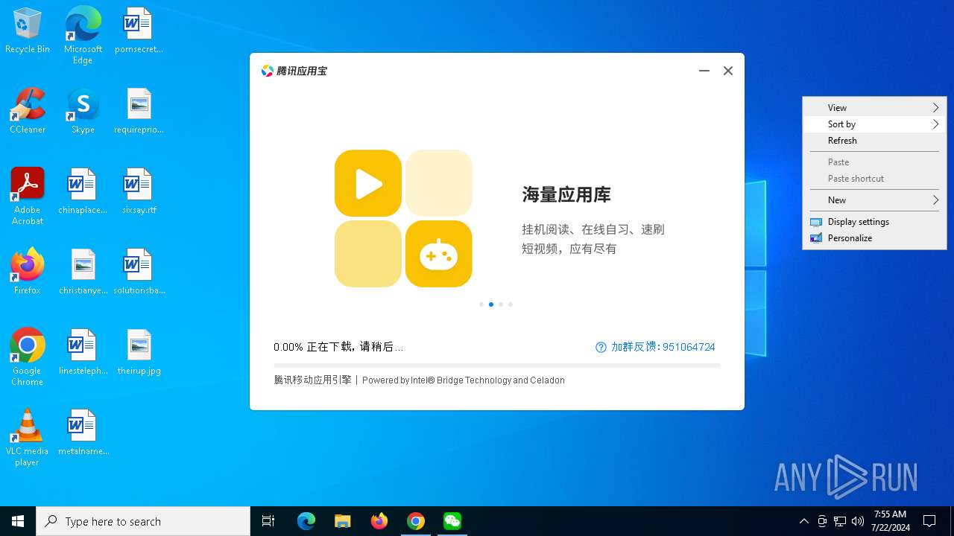Select the solutionsba Word document icon
This screenshot has width=954, height=536.
(x=139, y=272)
